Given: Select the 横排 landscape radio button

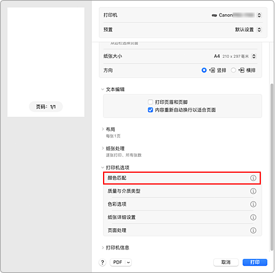Looking at the screenshot, I should click(233, 70).
